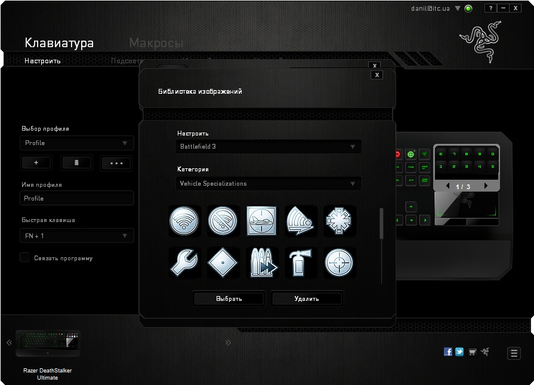This screenshot has height=385, width=534.
Task: Select the medical star cross icon
Action: coord(338,221)
